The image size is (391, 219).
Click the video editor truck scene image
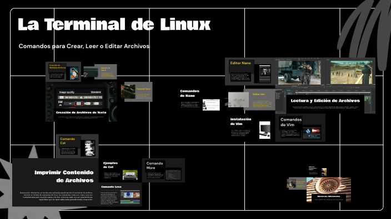click(299, 73)
